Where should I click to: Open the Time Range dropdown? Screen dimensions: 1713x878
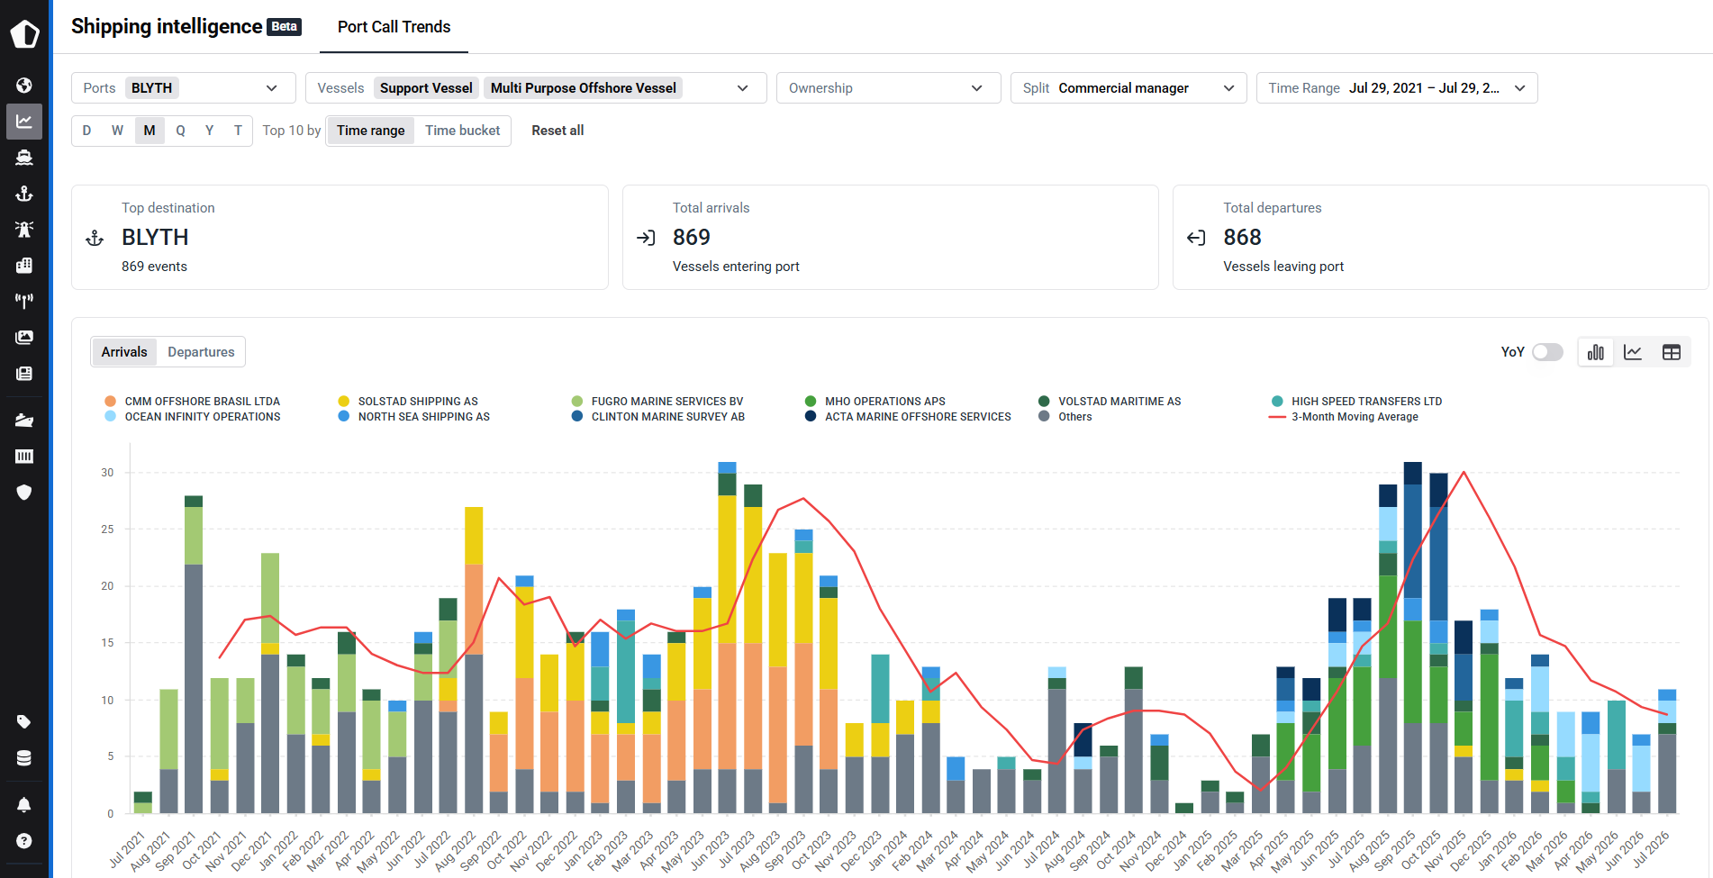click(x=1397, y=88)
